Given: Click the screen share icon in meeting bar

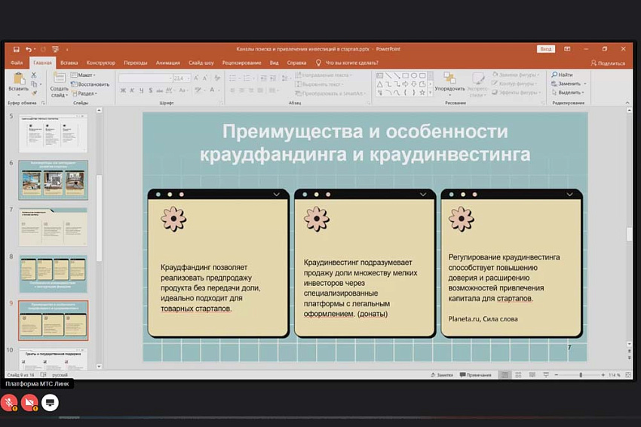Looking at the screenshot, I should coord(50,403).
